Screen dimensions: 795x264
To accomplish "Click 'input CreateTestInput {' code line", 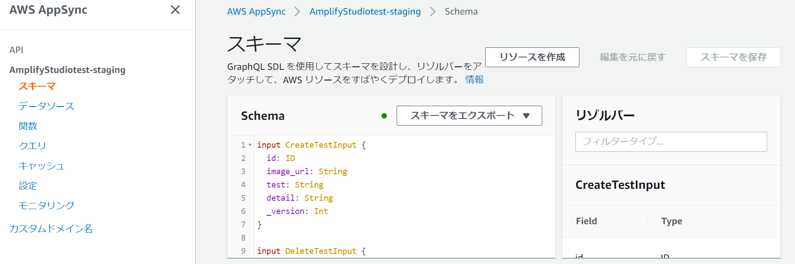I will (x=312, y=145).
